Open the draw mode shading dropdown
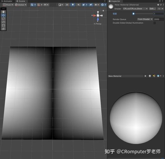 61,5
